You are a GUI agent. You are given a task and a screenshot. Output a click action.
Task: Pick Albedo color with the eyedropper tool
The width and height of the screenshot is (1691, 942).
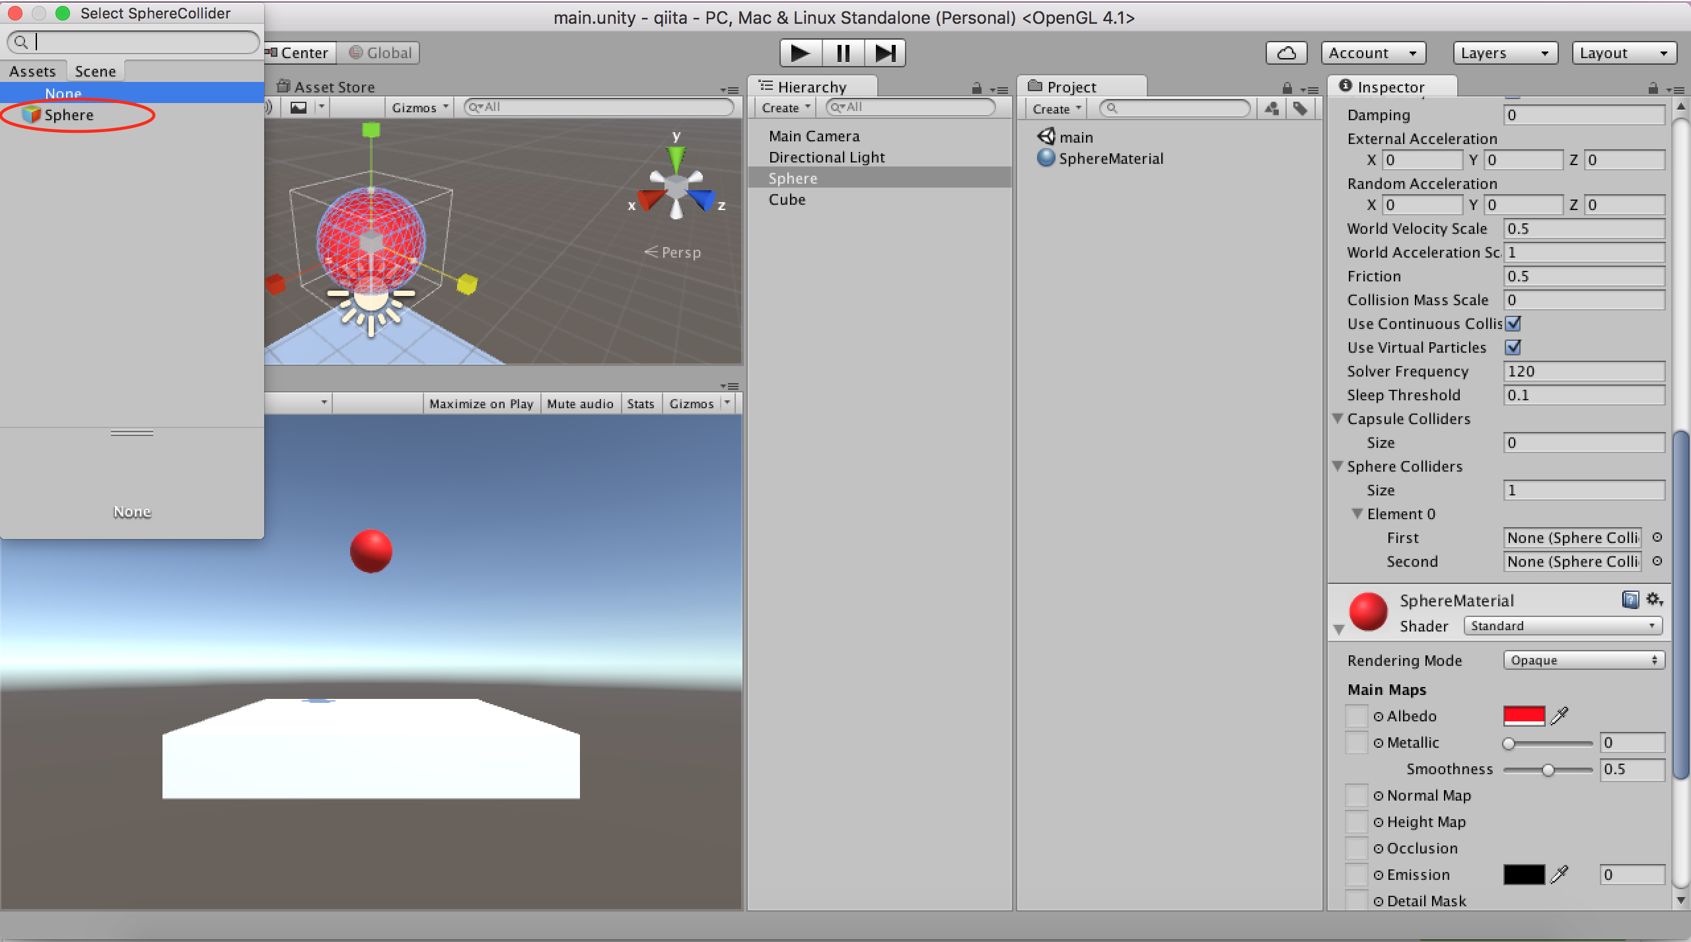click(x=1560, y=715)
